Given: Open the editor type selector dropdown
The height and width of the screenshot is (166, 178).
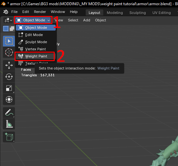Looking at the screenshot, I should pyautogui.click(x=8, y=20).
